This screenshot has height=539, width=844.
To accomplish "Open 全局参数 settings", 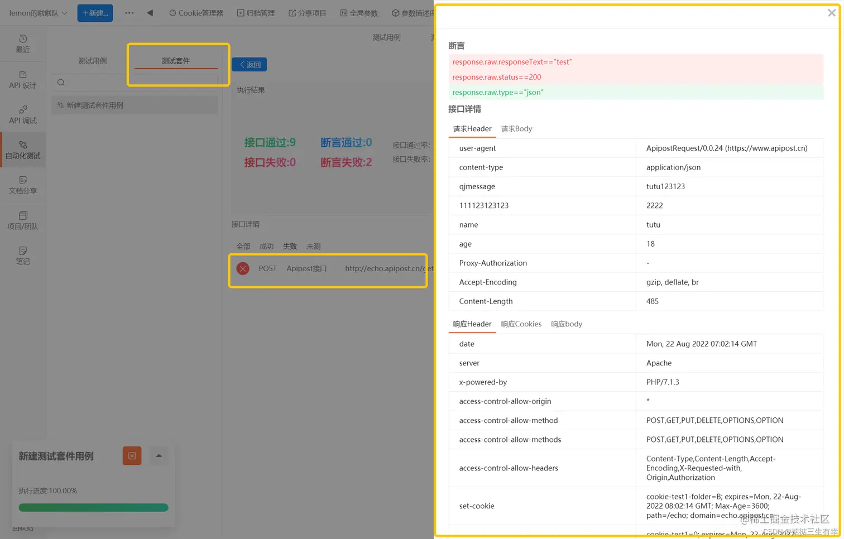I will pyautogui.click(x=359, y=13).
